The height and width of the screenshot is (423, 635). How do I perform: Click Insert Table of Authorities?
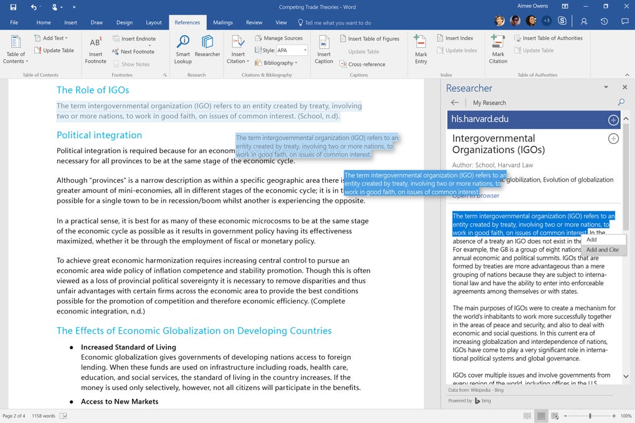(x=548, y=38)
